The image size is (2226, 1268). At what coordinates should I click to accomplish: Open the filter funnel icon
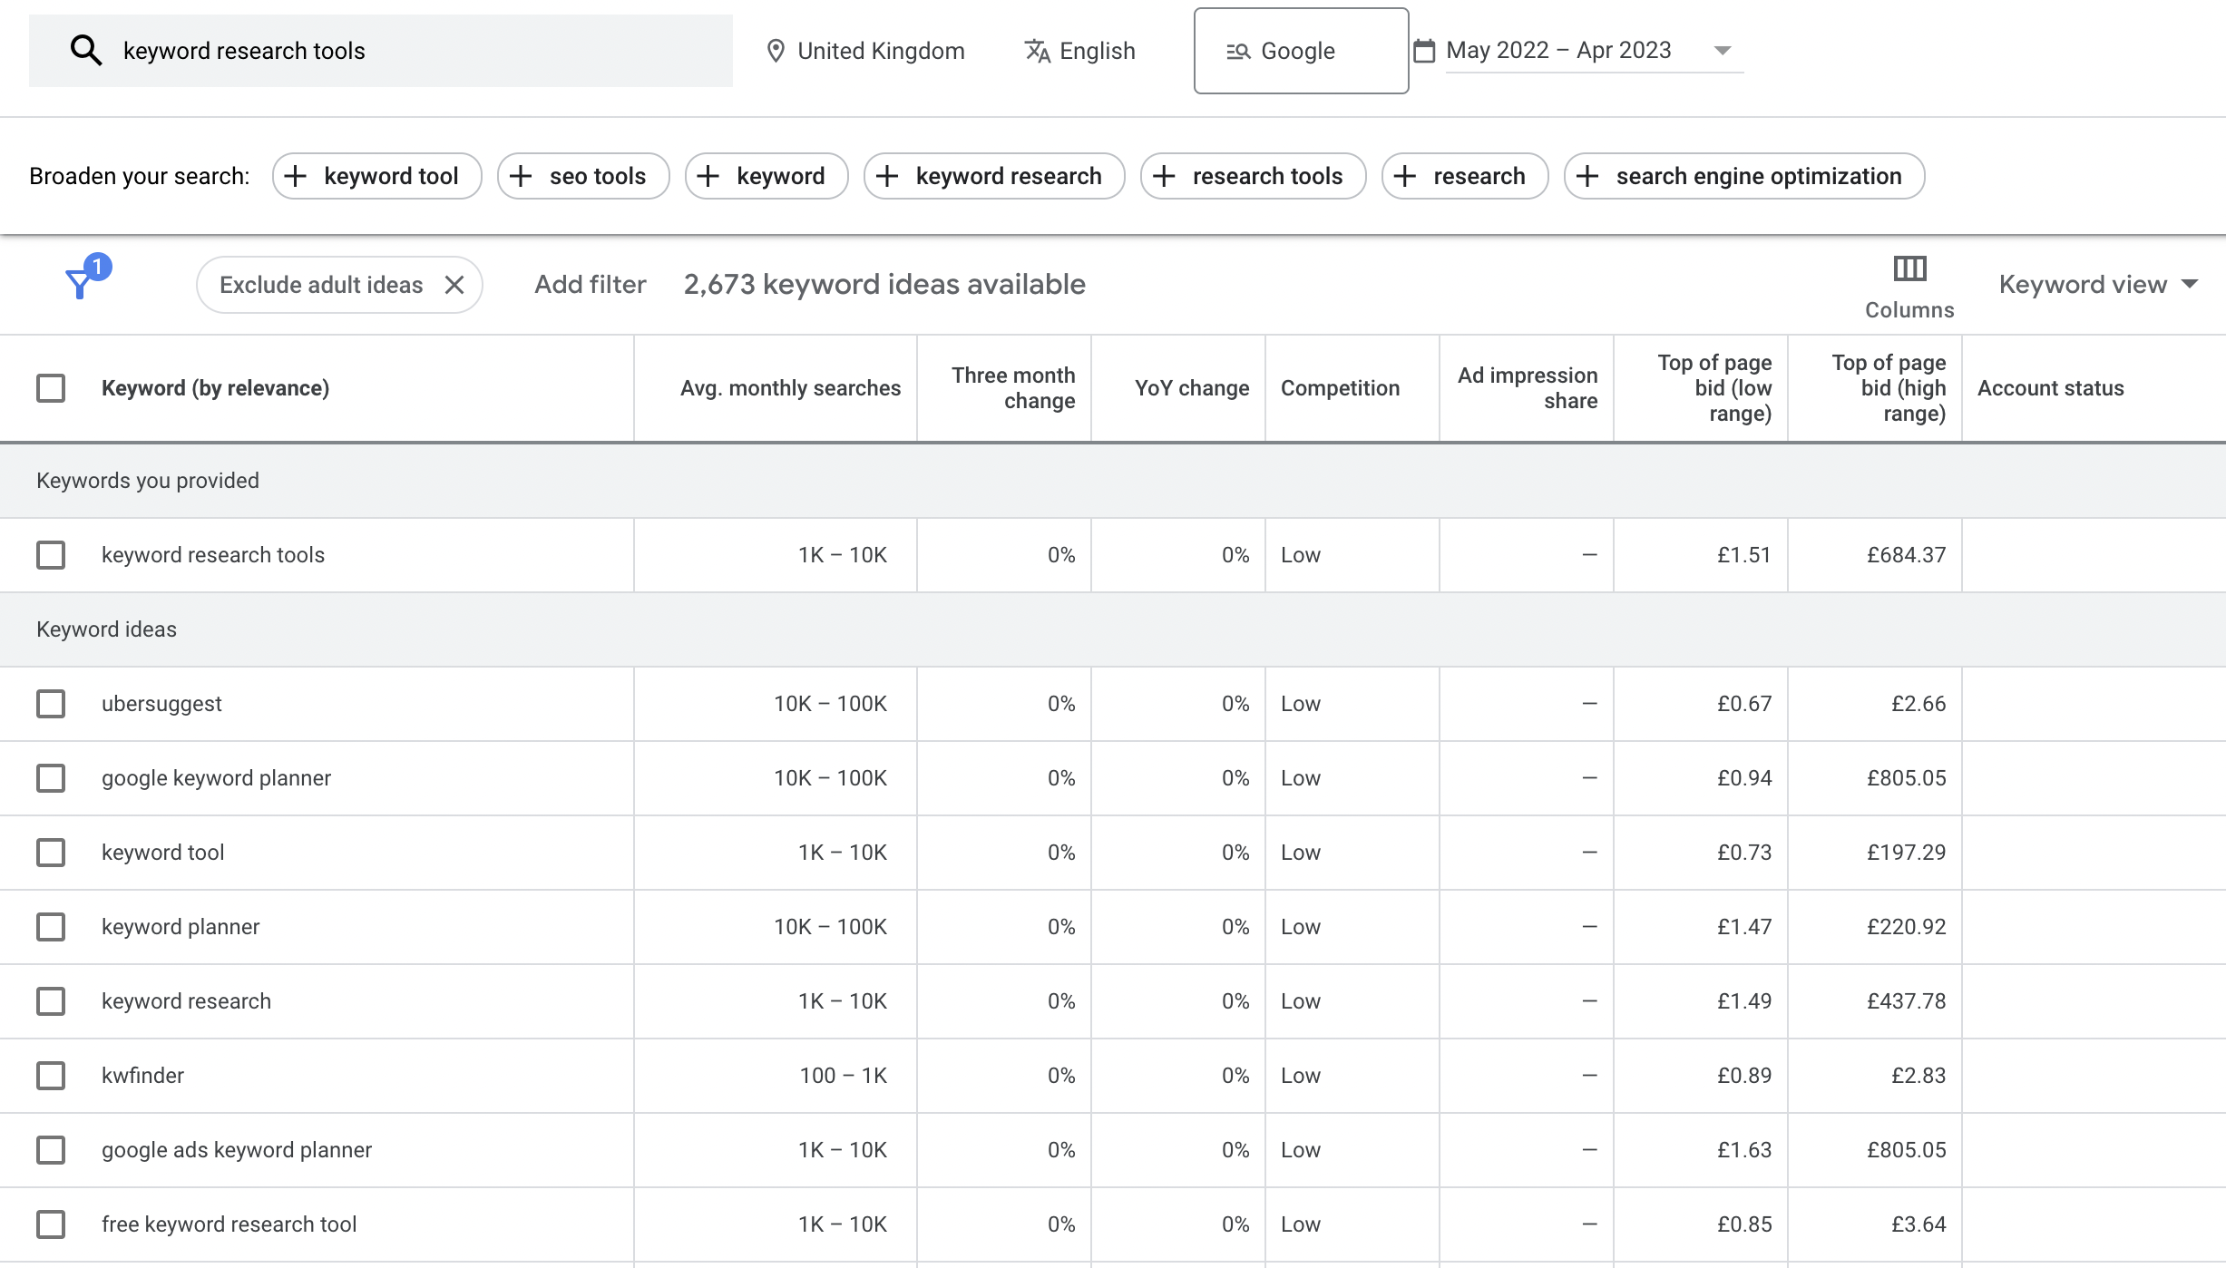click(x=81, y=283)
